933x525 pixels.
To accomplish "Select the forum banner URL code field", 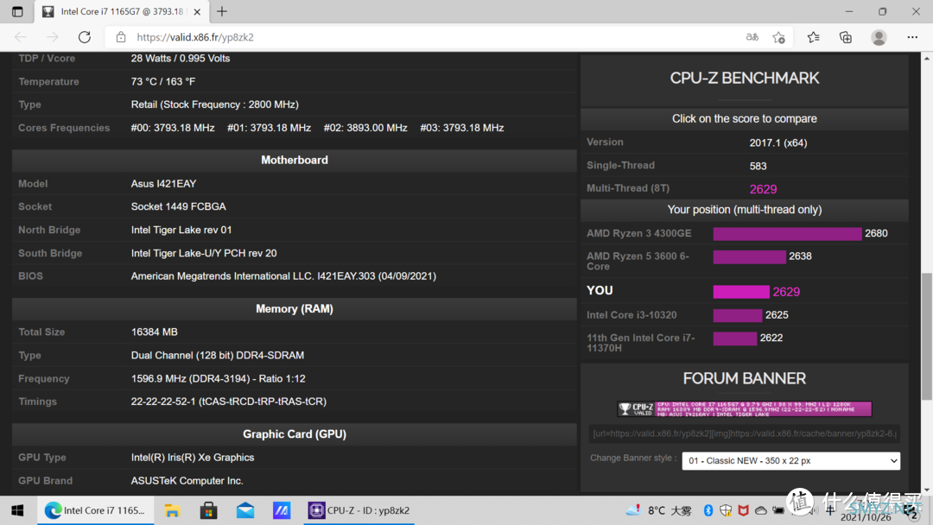I will point(745,433).
